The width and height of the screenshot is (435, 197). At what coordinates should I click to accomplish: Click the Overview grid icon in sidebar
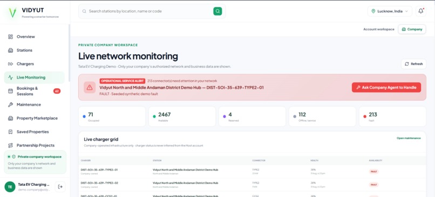click(11, 37)
